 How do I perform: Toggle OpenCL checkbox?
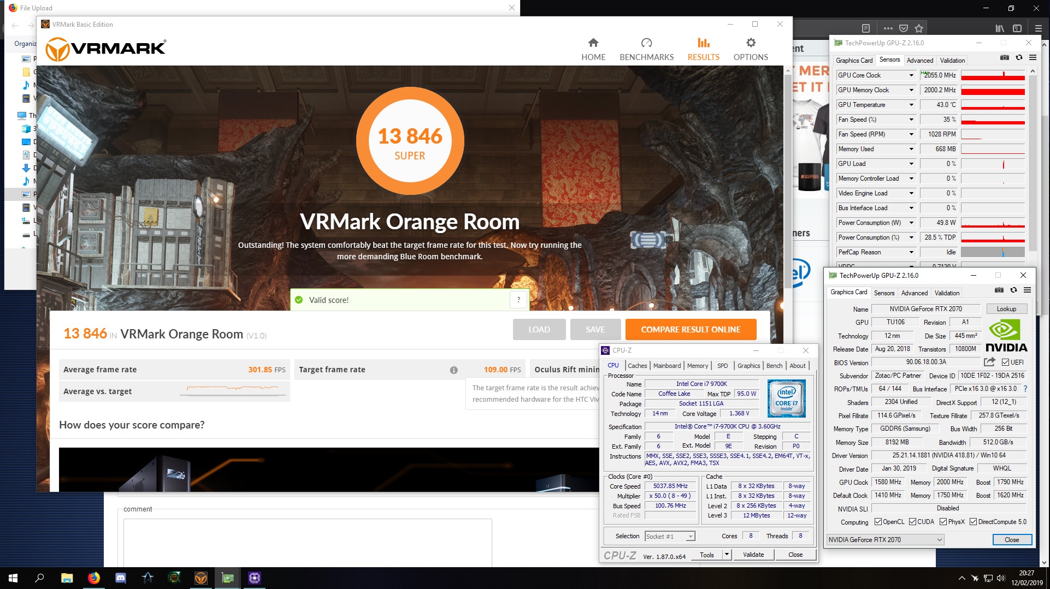point(878,522)
